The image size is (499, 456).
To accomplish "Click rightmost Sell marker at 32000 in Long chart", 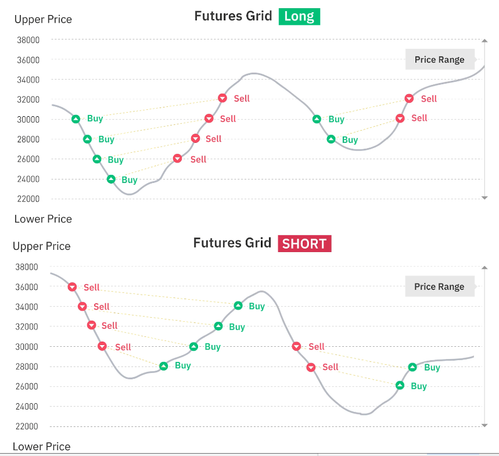I will pyautogui.click(x=409, y=98).
